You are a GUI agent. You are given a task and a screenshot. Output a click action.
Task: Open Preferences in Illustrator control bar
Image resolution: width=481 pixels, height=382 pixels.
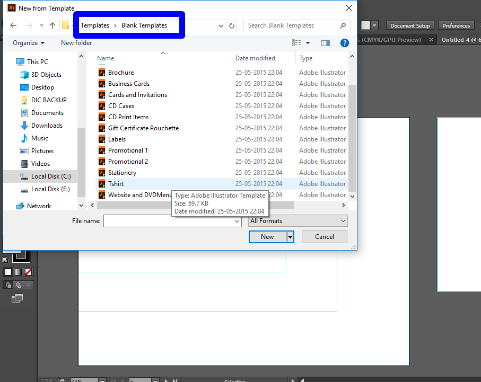click(456, 26)
